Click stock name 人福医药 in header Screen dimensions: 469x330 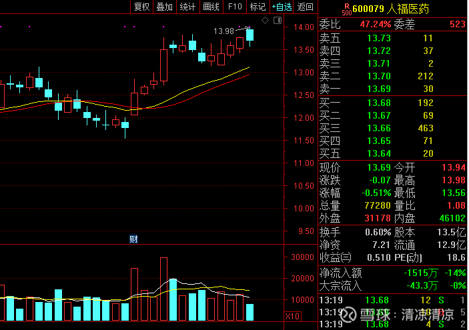407,9
